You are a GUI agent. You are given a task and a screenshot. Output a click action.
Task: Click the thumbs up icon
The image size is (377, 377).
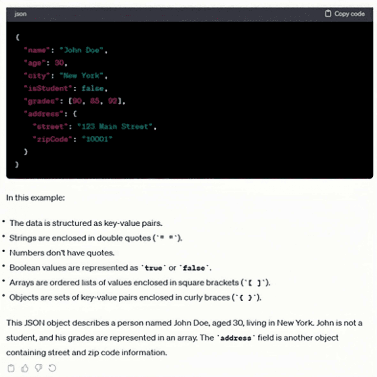tap(25, 368)
